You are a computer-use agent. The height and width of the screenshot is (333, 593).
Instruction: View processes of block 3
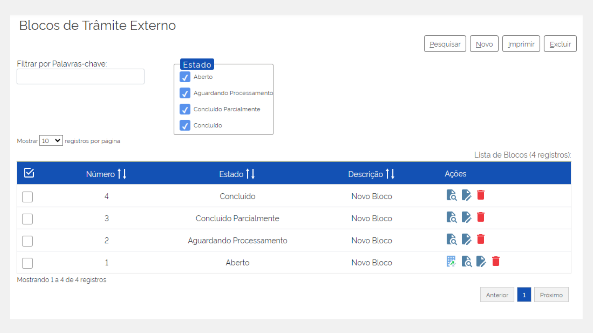tap(452, 217)
